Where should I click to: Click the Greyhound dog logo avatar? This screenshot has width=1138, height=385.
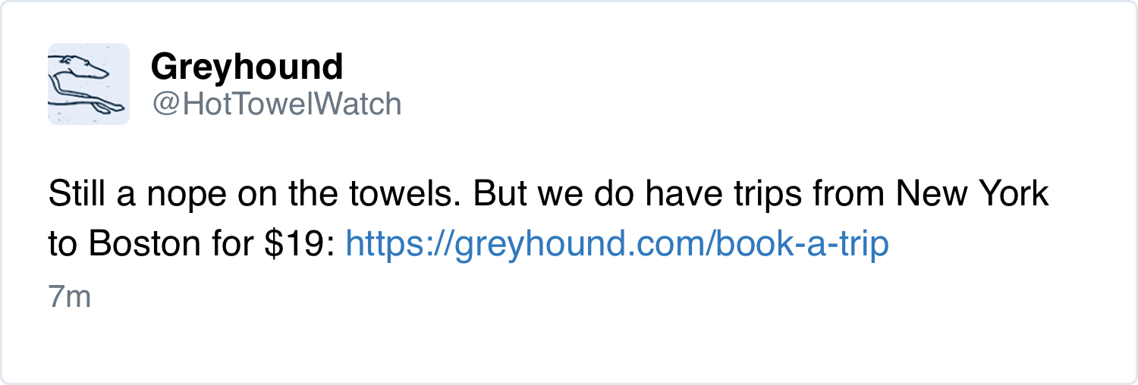(x=88, y=84)
